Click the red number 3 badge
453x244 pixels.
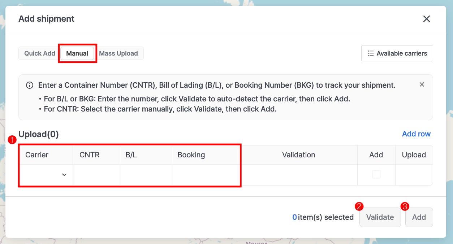405,206
